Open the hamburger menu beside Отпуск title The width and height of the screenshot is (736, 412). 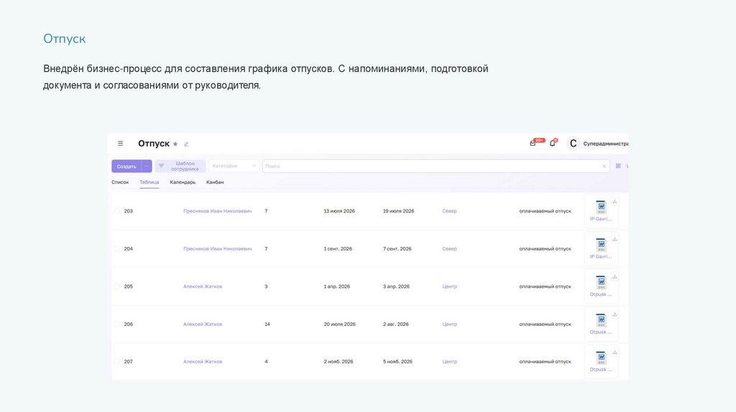tap(120, 144)
